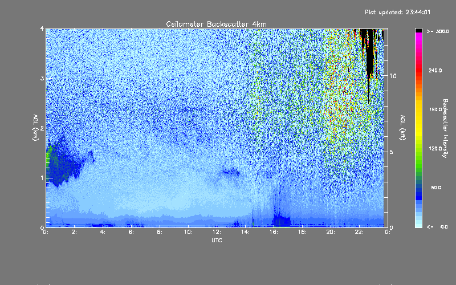Click the small dark blue feature near 13 UTC
Image resolution: width=456 pixels, height=285 pixels.
point(231,172)
